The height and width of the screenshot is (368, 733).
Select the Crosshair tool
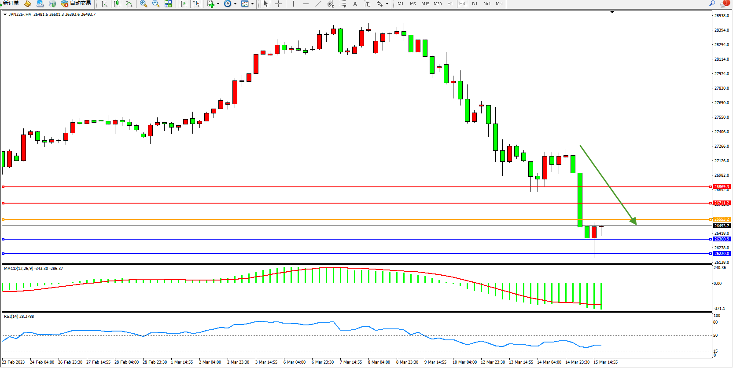point(279,4)
